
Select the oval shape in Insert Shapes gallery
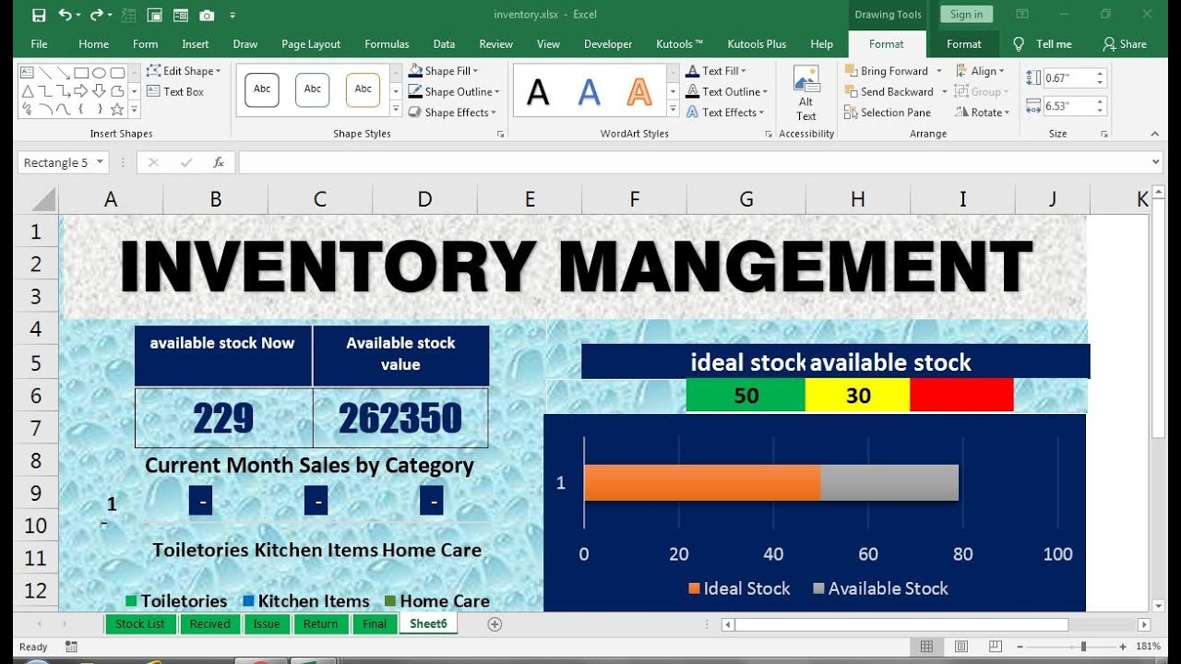(99, 73)
